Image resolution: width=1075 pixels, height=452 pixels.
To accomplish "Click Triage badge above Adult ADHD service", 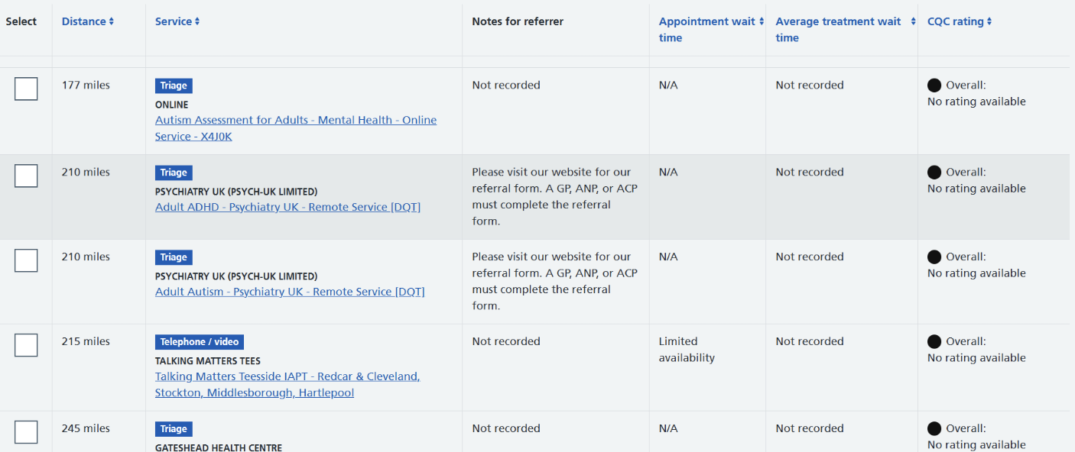I will pos(174,173).
